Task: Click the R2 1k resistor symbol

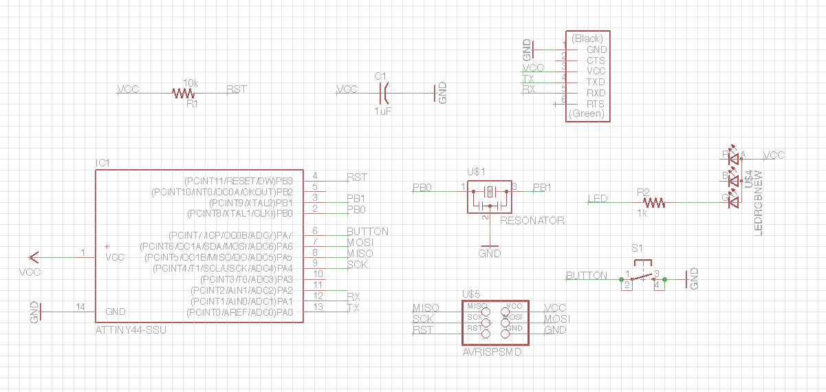Action: coord(654,203)
